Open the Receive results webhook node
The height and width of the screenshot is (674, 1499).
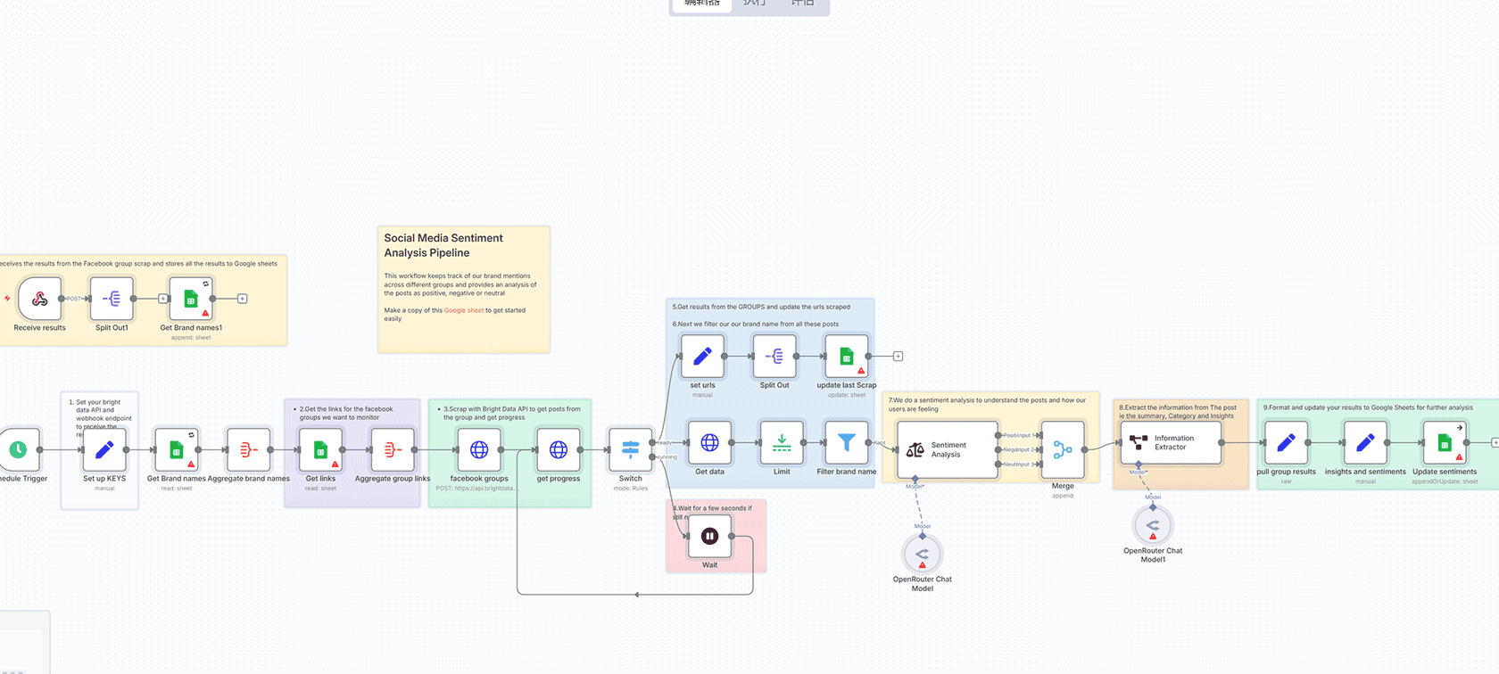click(40, 299)
